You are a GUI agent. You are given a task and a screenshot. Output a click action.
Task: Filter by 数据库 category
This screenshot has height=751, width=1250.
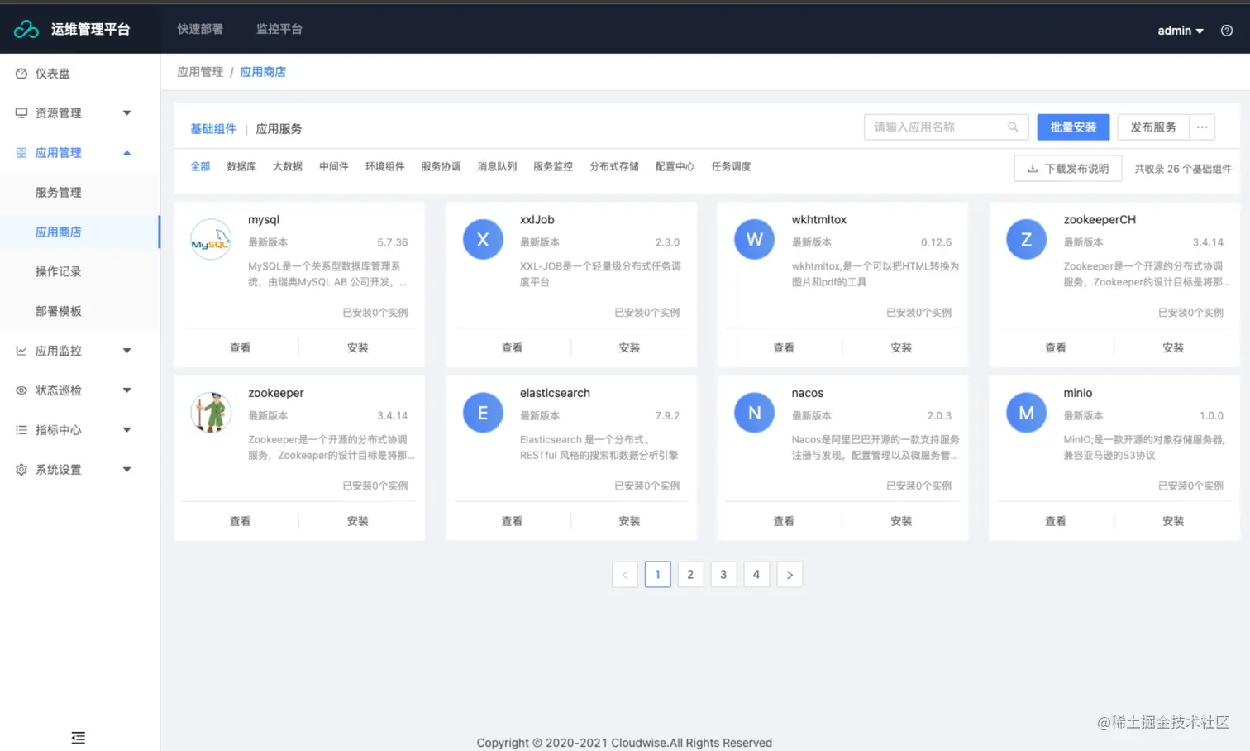(241, 167)
